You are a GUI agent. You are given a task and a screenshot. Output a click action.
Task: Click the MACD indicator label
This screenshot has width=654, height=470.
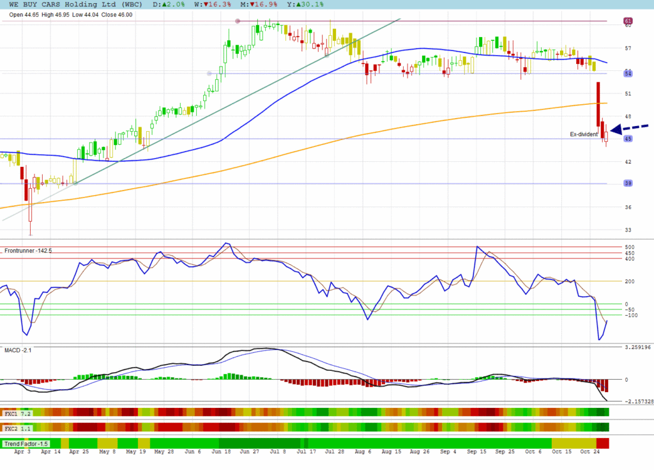coord(18,350)
